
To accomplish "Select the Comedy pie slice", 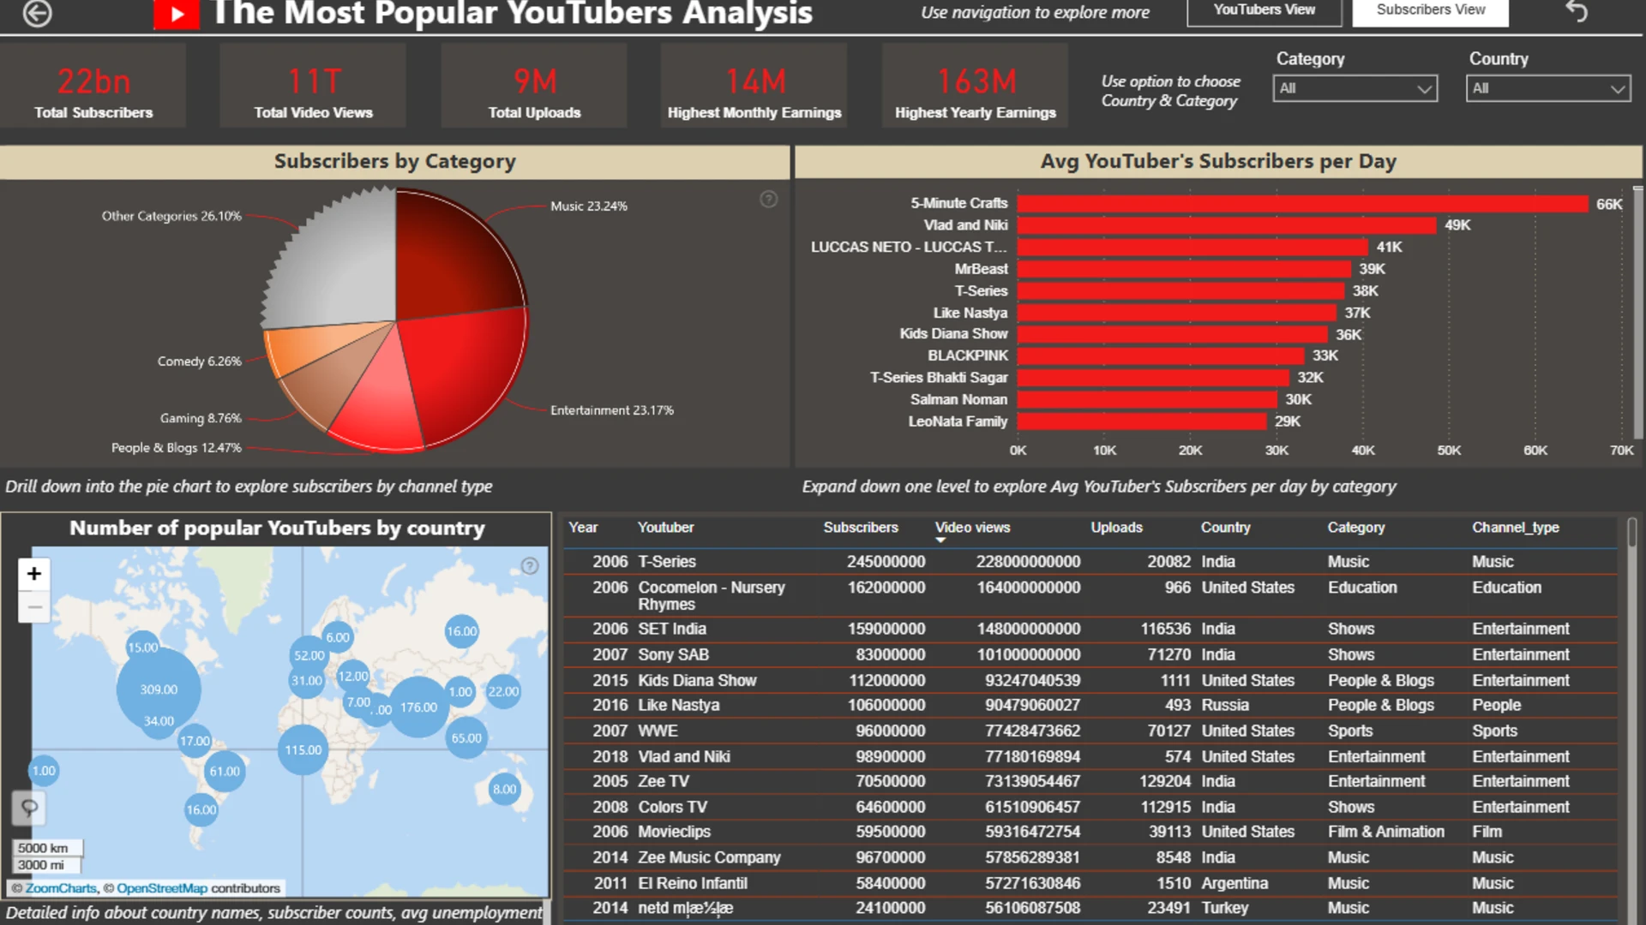I will click(x=300, y=347).
